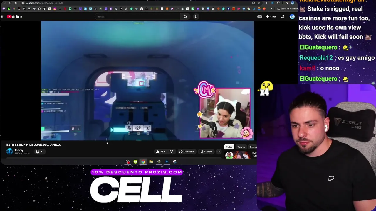Like the video (3,5 K)

(x=161, y=152)
